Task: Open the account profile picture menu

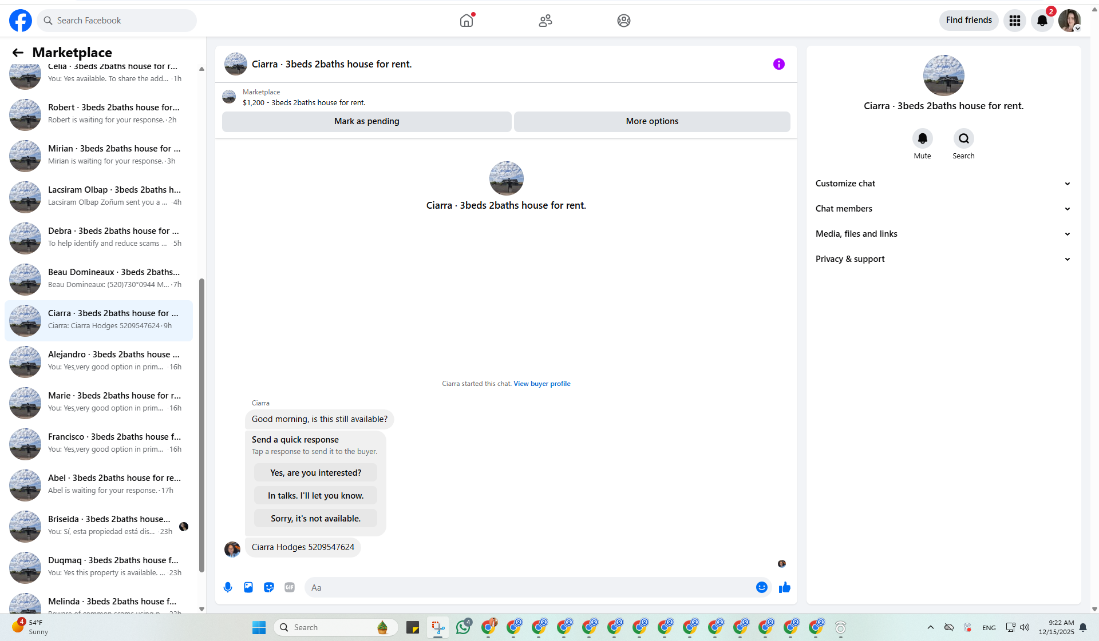Action: 1069,21
